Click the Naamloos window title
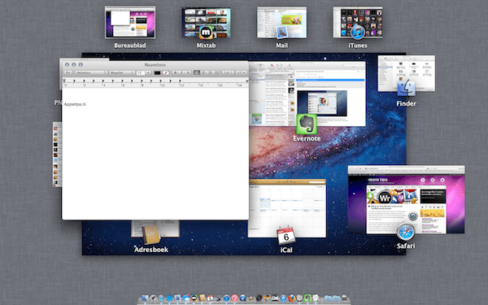488x305 pixels. [x=155, y=65]
